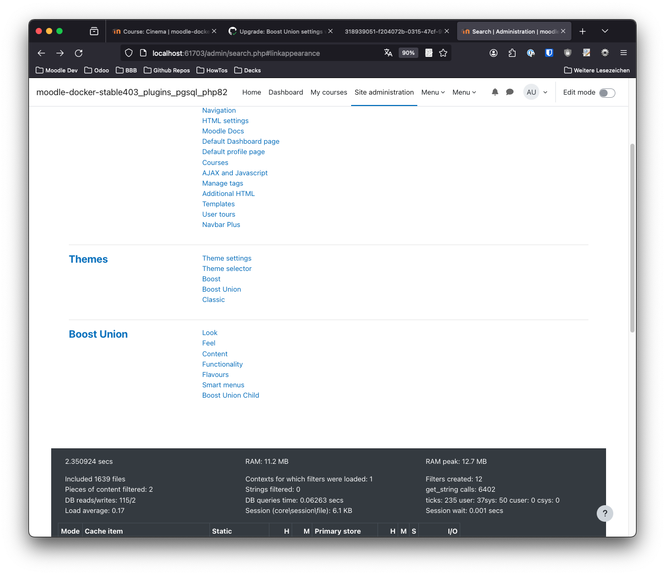Go to Dashboard in navigation bar

click(x=286, y=92)
